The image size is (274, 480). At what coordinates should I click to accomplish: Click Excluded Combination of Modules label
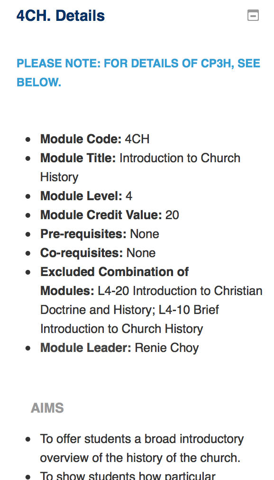click(114, 281)
